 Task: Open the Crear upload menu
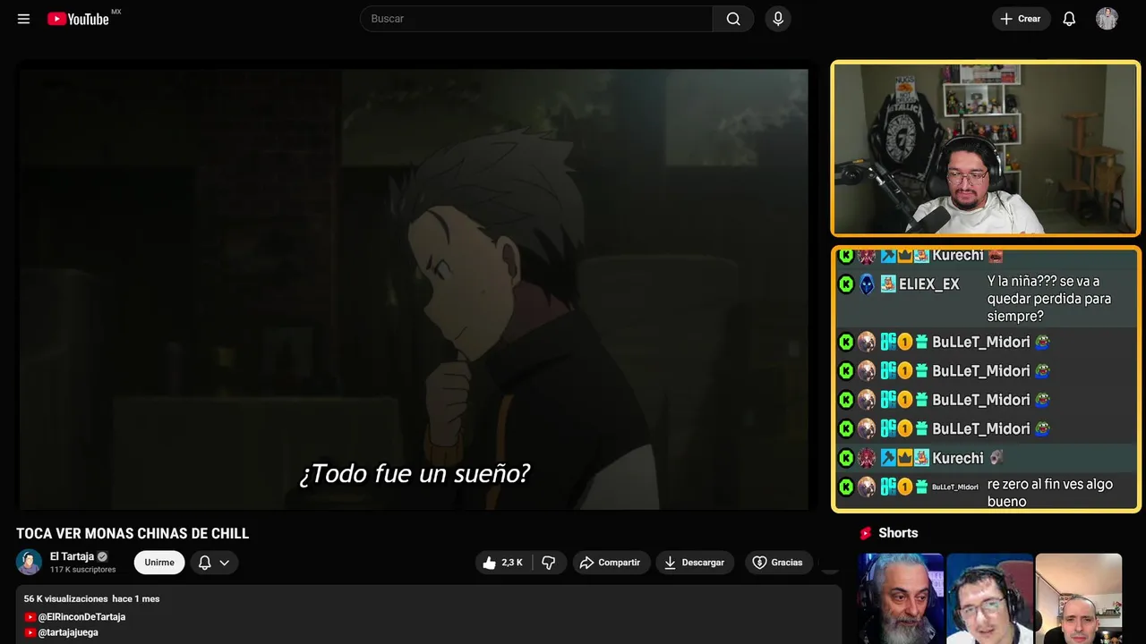pos(1021,19)
